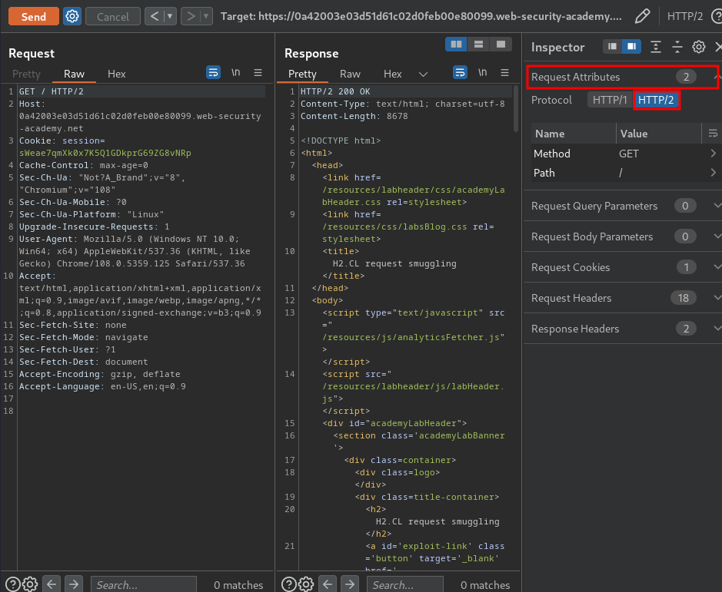This screenshot has height=592, width=722.
Task: Dock the Inspector panel on the right
Action: tap(631, 47)
